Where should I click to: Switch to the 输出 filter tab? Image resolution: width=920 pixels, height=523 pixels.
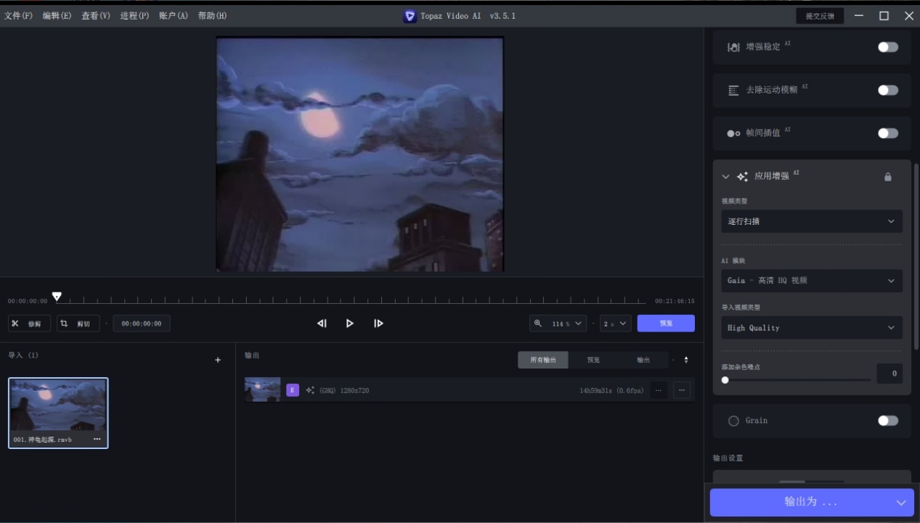pos(643,360)
